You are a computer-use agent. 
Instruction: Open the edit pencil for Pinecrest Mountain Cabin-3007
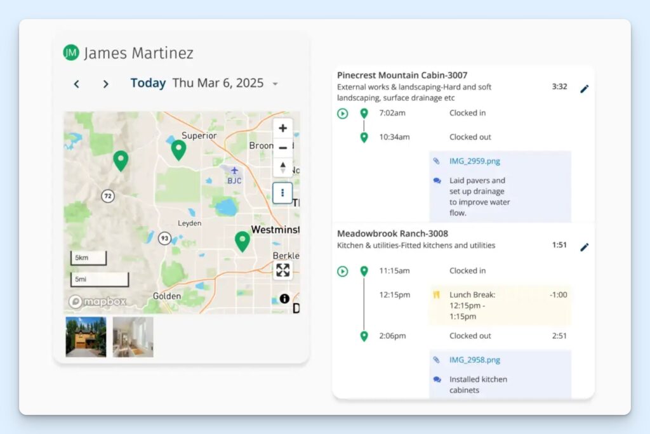[585, 88]
